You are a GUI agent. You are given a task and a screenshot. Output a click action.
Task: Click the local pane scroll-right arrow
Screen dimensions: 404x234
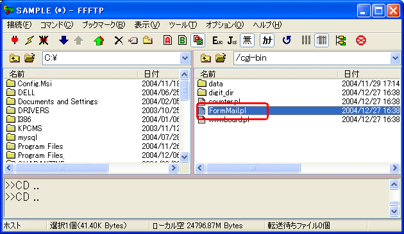click(173, 168)
